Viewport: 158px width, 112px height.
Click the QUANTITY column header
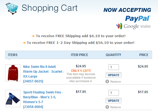pyautogui.click(x=114, y=55)
